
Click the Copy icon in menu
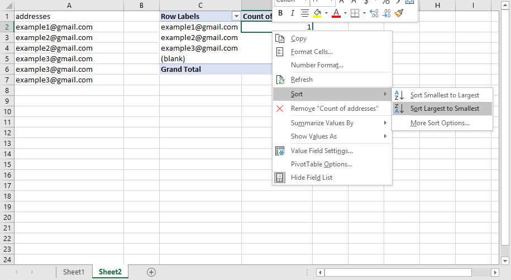coord(280,38)
